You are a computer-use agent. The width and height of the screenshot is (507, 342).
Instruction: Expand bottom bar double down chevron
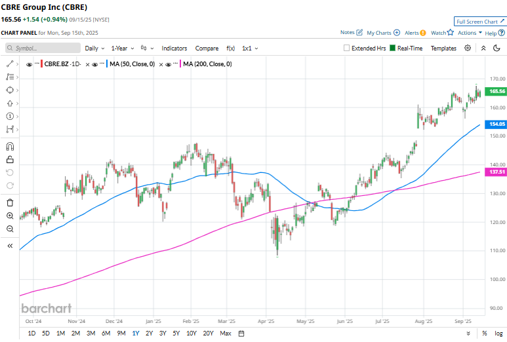pyautogui.click(x=468, y=333)
